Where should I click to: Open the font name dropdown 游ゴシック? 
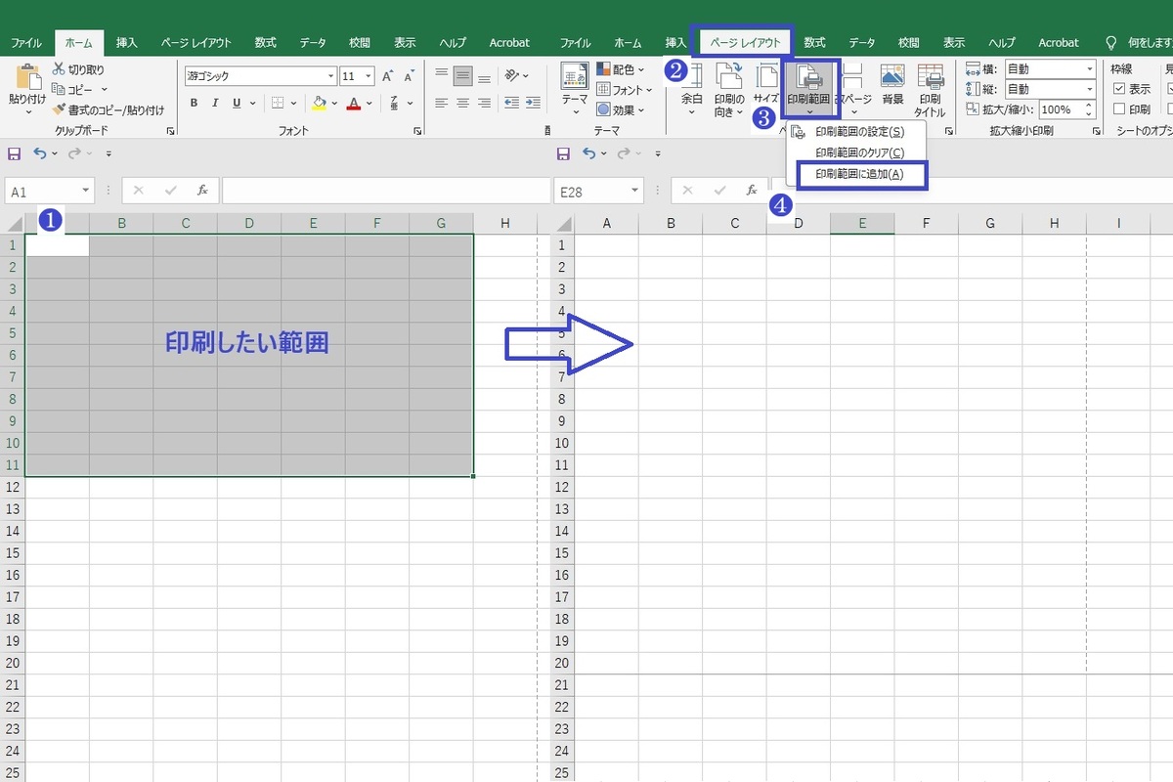tap(259, 75)
